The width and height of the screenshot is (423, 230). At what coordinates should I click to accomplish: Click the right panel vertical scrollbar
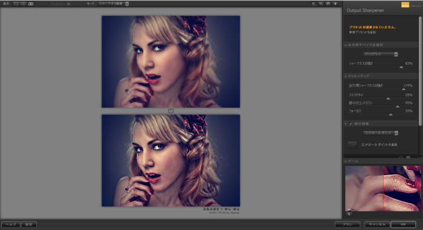click(421, 71)
